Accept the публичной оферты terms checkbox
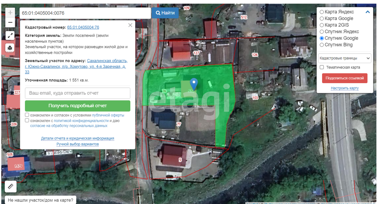 (x=27, y=115)
